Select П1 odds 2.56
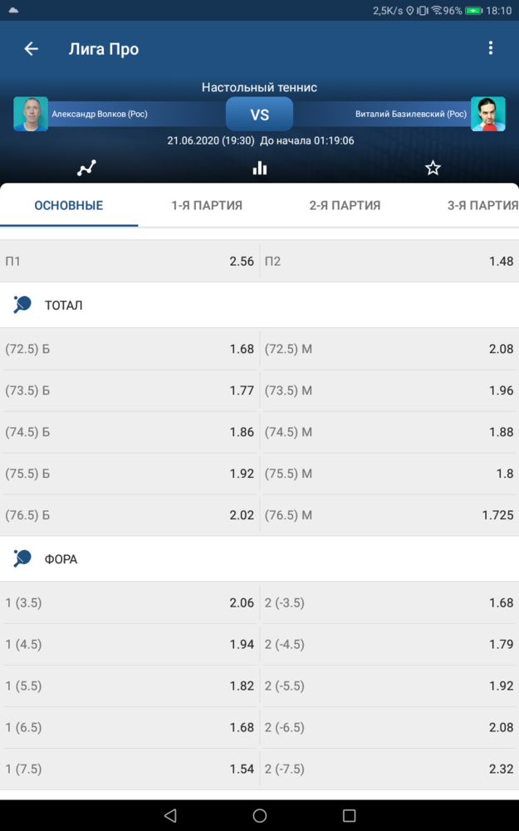This screenshot has width=519, height=831. (x=130, y=261)
